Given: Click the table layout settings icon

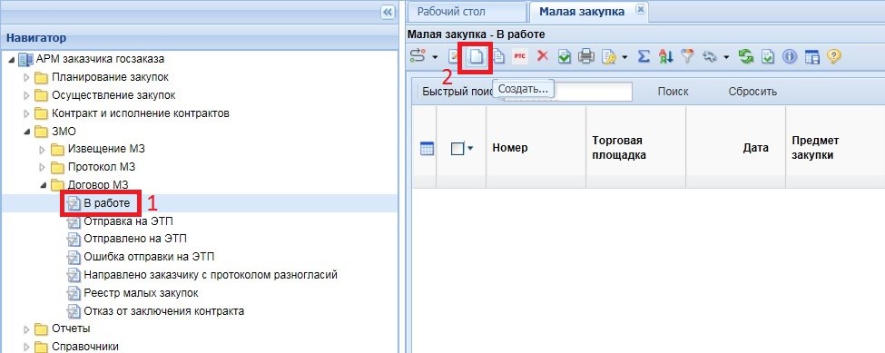Looking at the screenshot, I should 811,57.
